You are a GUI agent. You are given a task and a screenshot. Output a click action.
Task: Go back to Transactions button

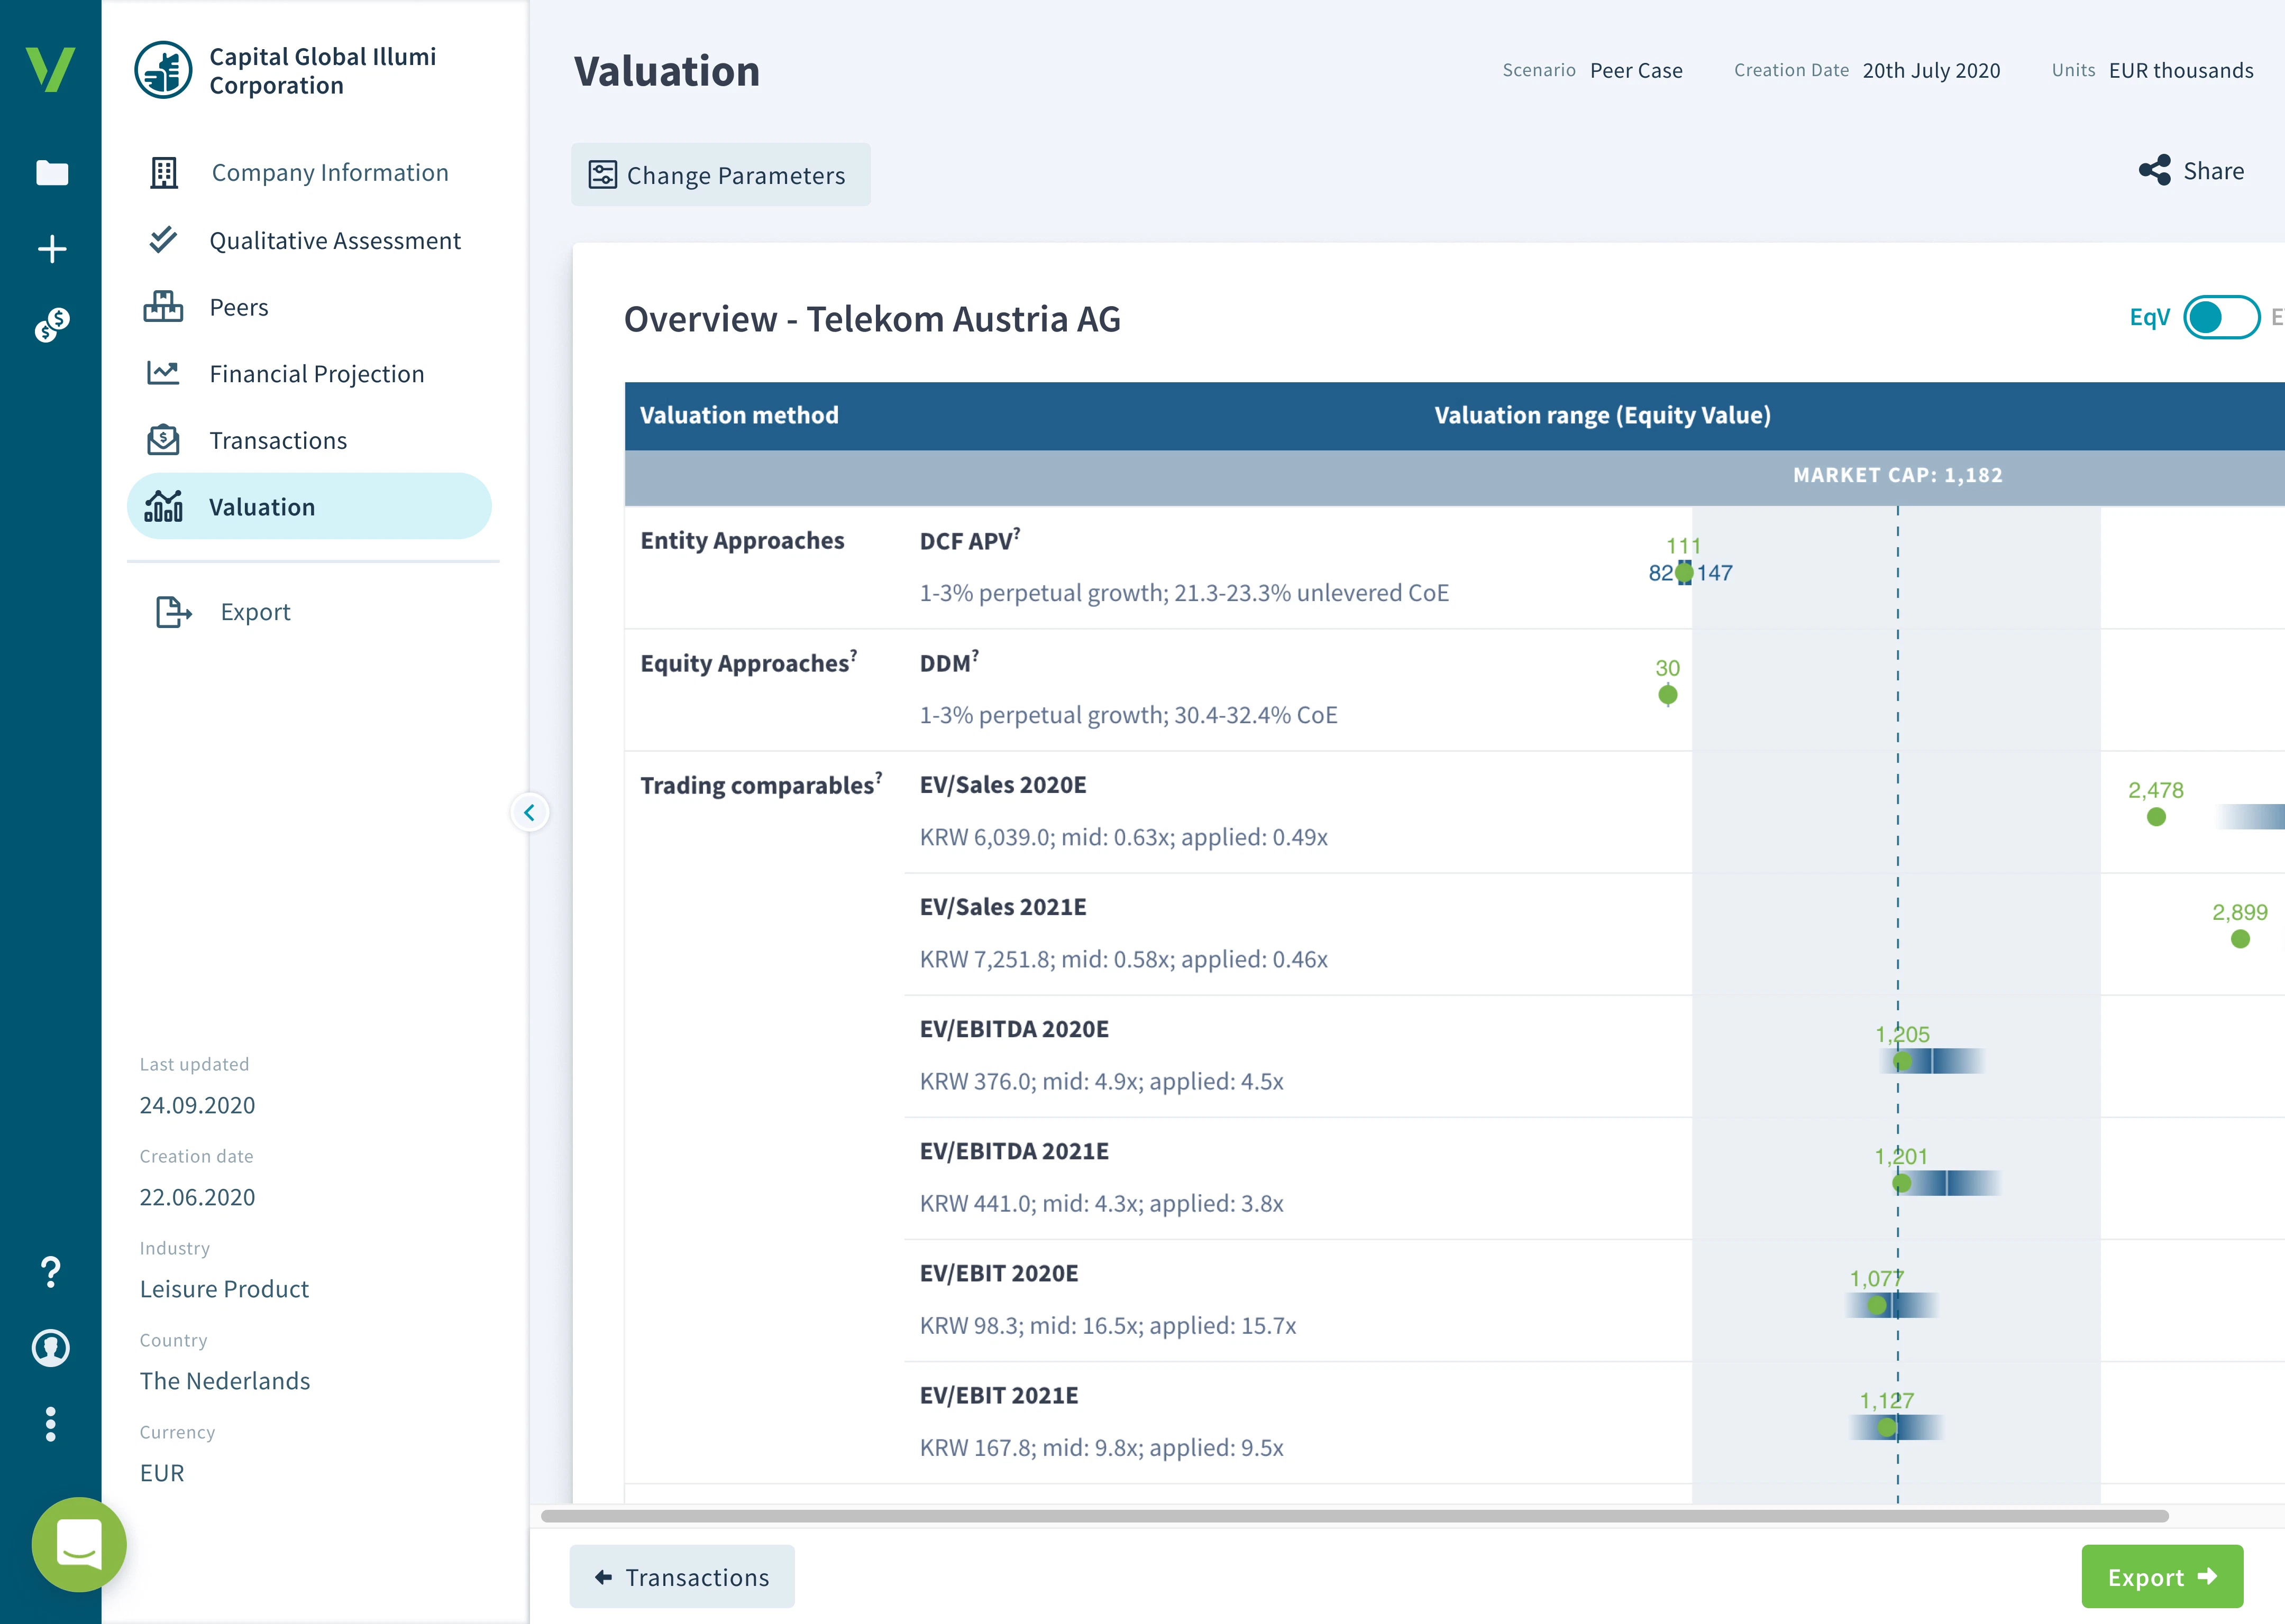point(682,1577)
